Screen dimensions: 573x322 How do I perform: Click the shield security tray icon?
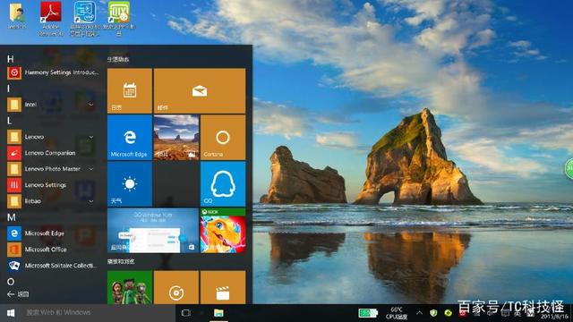click(x=433, y=313)
